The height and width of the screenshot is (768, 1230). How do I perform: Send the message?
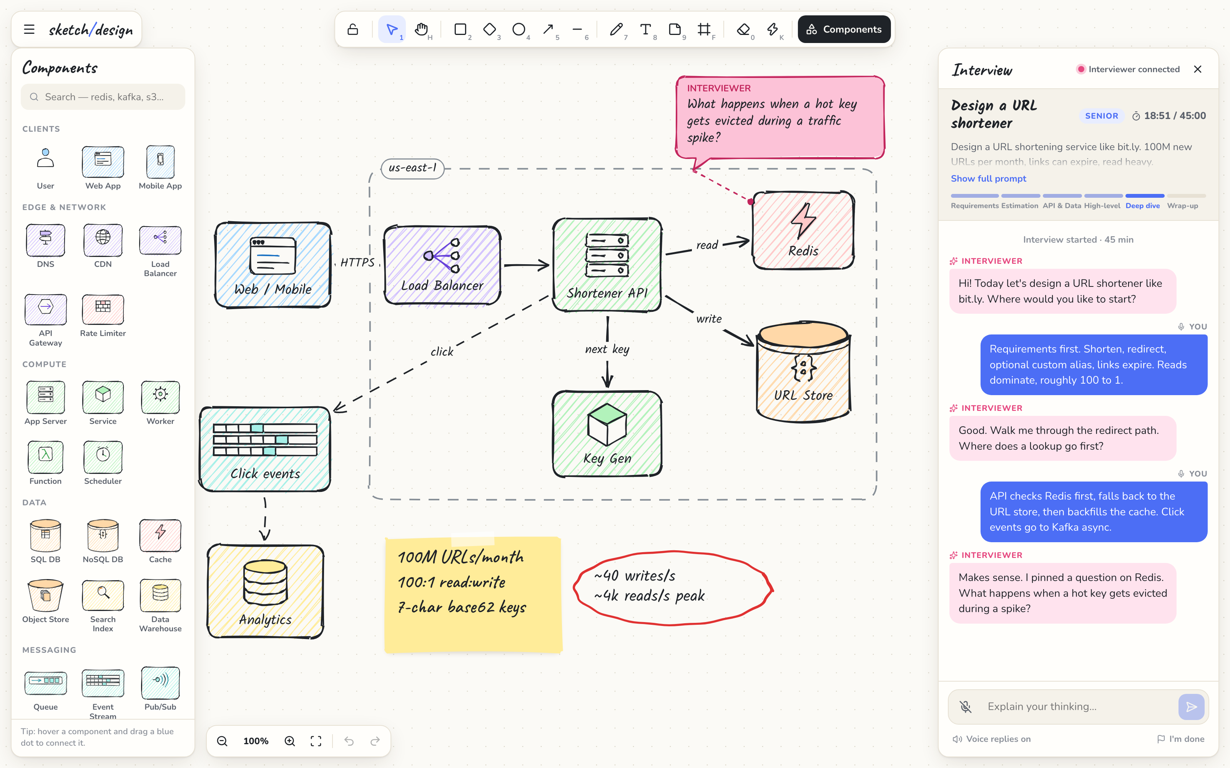pos(1191,707)
